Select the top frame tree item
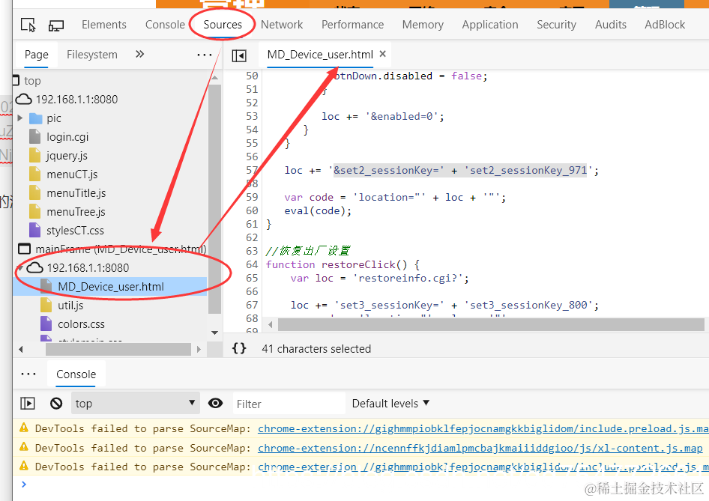Screen dimensions: 709x501 click(x=32, y=81)
